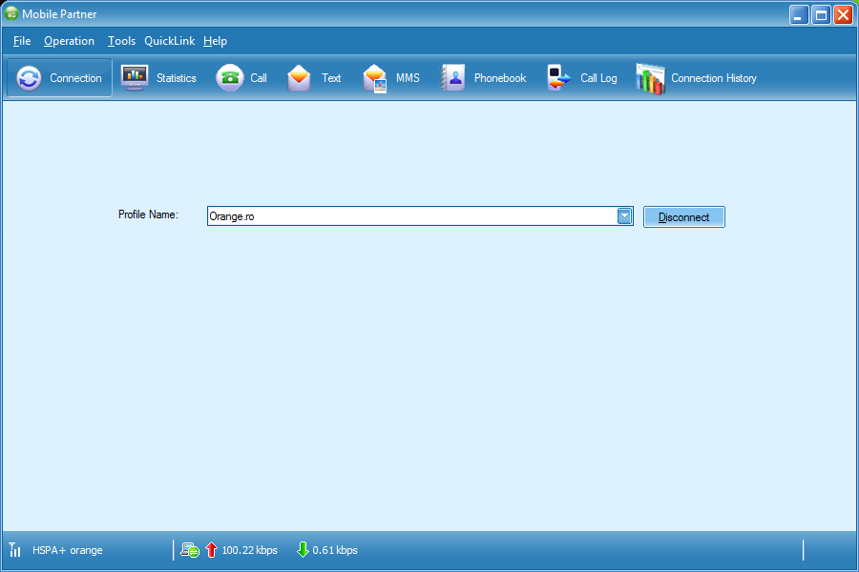Expand the Profile Name dropdown arrow

coord(624,216)
